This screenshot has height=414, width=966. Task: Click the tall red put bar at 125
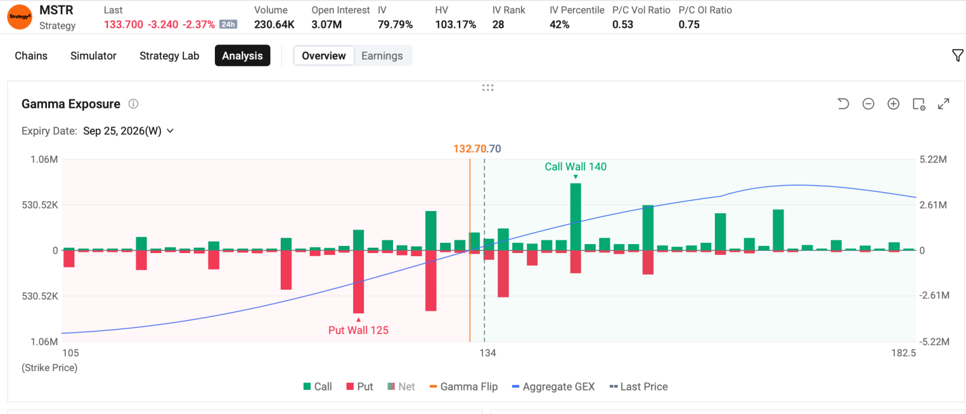click(359, 281)
